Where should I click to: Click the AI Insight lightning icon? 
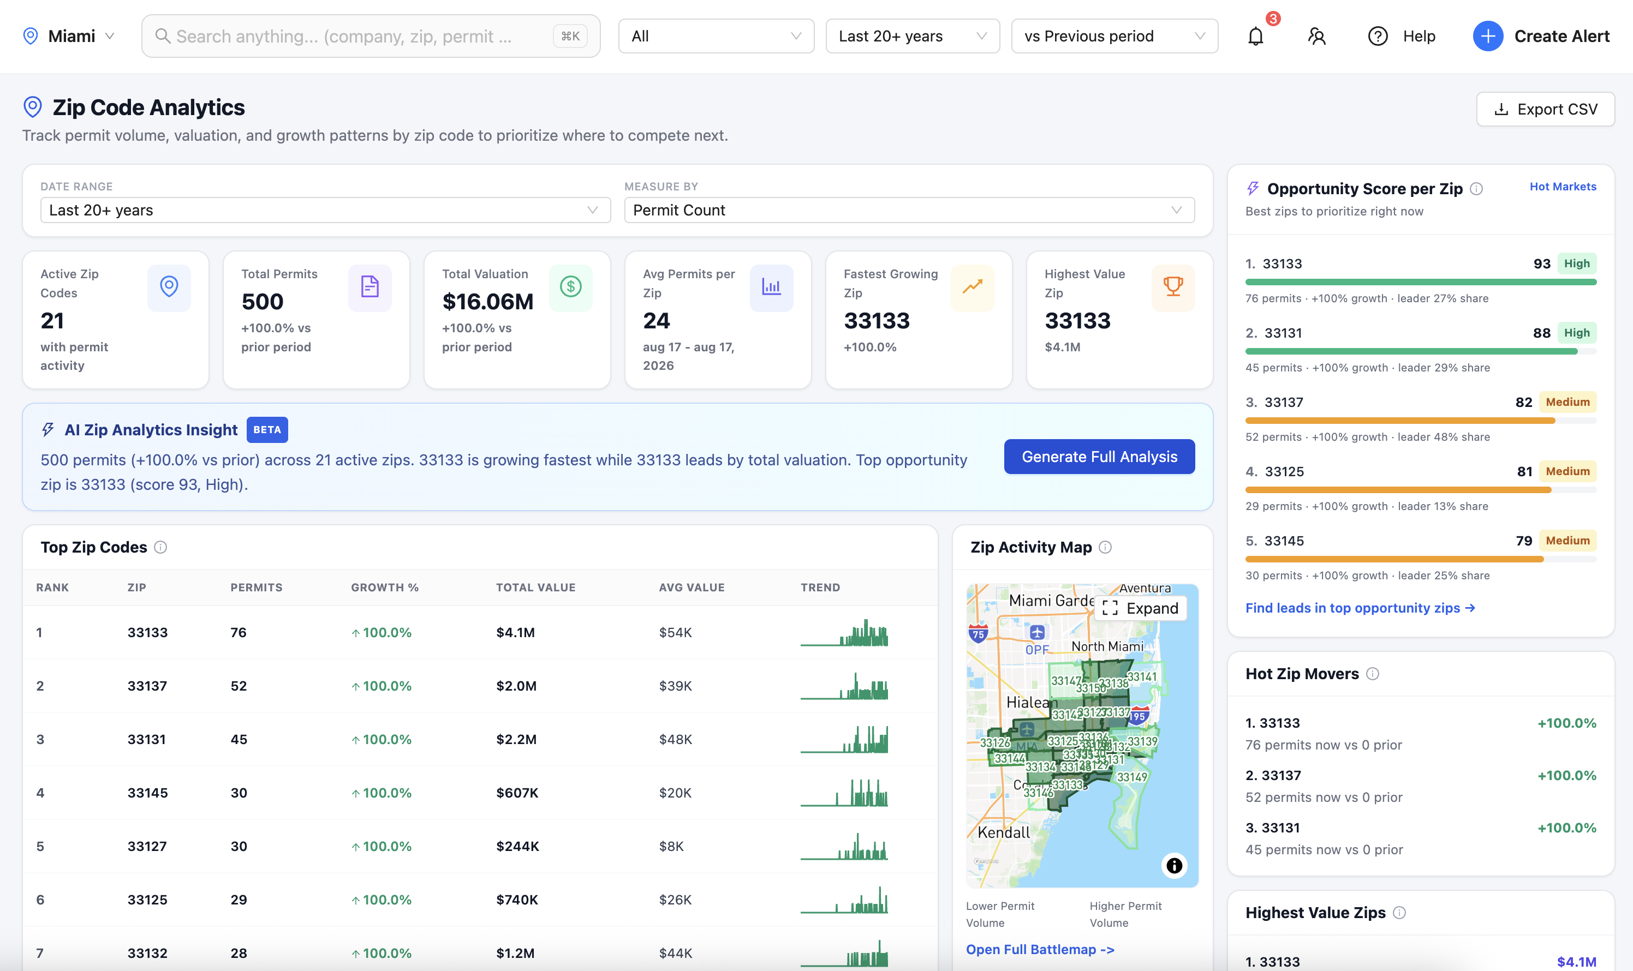tap(48, 430)
